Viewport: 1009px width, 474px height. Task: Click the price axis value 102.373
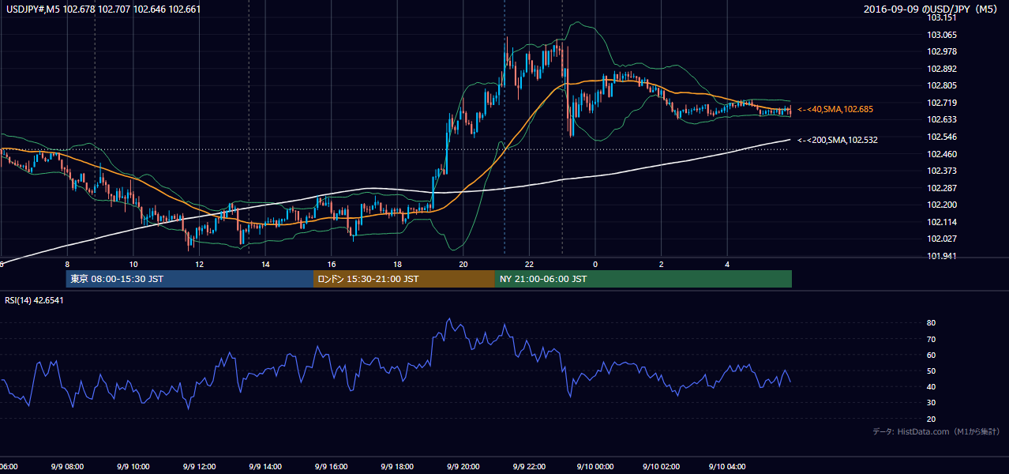tap(942, 171)
